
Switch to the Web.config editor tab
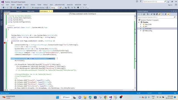31,11
